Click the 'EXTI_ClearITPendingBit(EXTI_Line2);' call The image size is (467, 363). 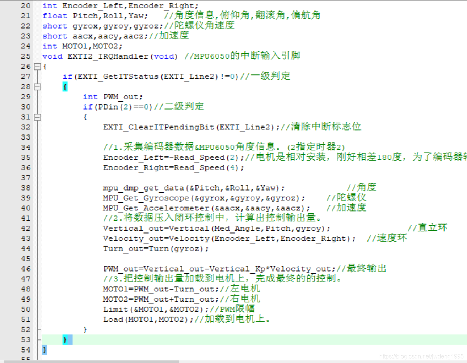pyautogui.click(x=192, y=128)
